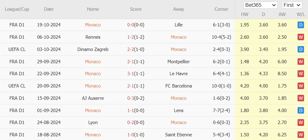Screen dimensions: 308x140
Task: Expand the First odds-type dropdown
Action: coord(292,5)
